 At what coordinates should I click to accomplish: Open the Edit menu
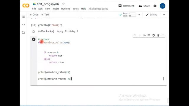pos(40,9)
